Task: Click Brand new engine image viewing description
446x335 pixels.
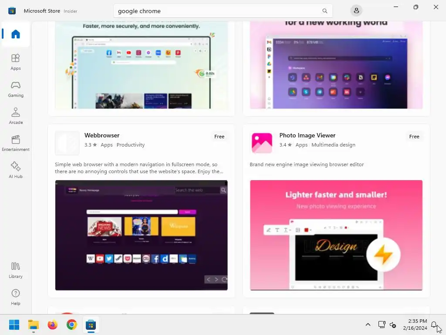Action: click(307, 164)
